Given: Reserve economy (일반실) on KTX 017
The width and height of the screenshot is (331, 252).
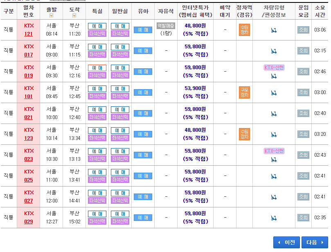Looking at the screenshot, I should 120,47.
